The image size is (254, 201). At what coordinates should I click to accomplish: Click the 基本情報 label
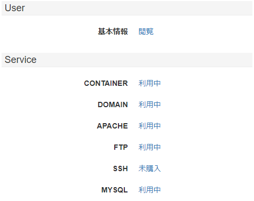[113, 31]
